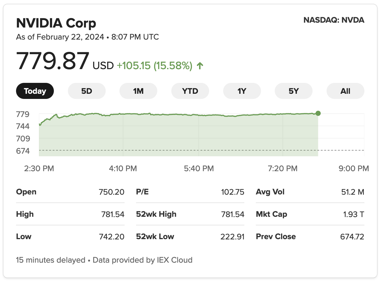Select the Today time range tab
The height and width of the screenshot is (281, 381).
(x=35, y=91)
